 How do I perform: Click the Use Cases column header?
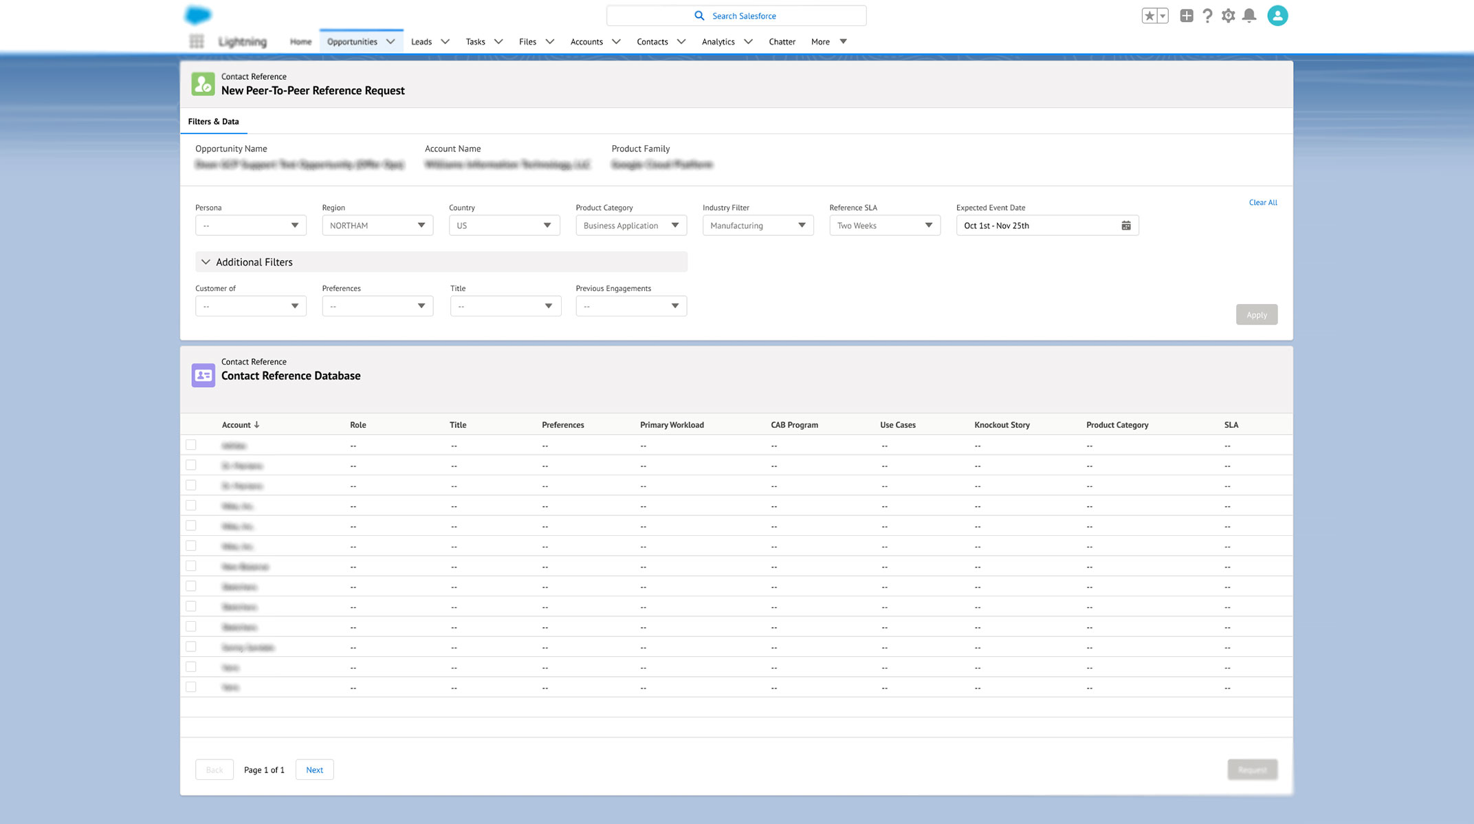click(x=897, y=425)
